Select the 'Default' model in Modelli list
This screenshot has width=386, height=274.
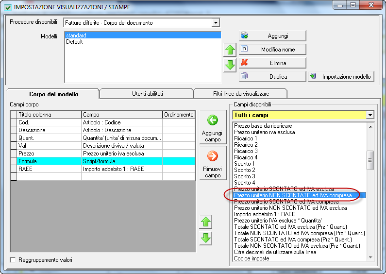point(143,42)
